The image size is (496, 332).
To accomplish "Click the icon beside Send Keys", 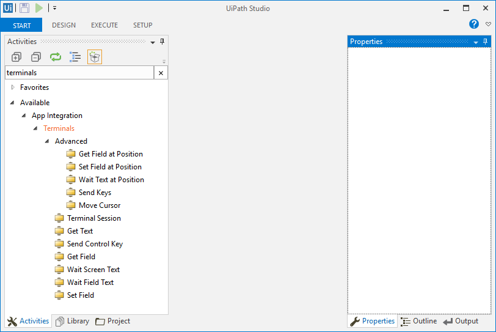I will [71, 193].
